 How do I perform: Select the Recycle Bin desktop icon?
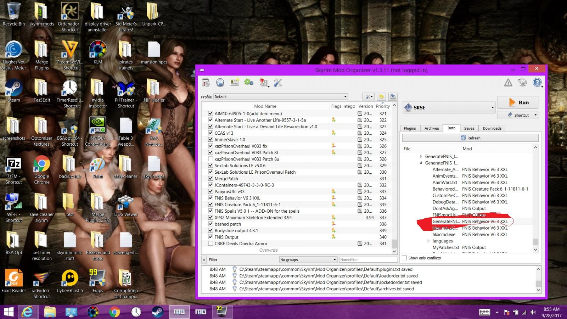point(13,15)
